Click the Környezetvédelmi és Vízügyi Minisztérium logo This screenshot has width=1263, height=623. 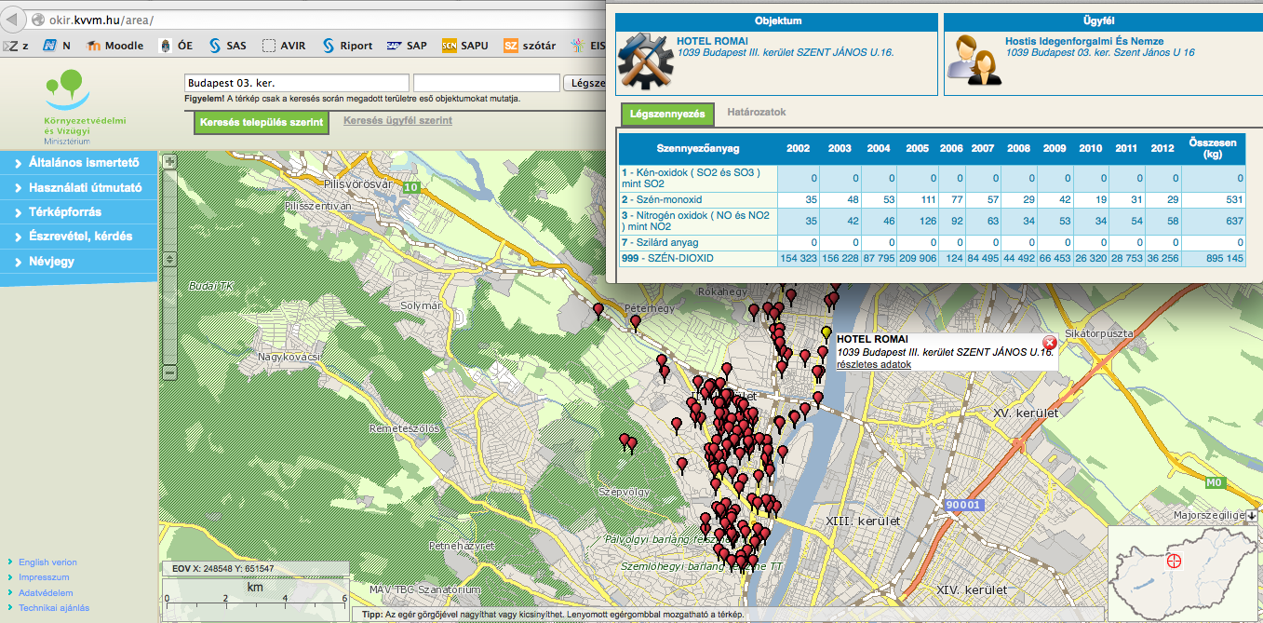coord(85,107)
